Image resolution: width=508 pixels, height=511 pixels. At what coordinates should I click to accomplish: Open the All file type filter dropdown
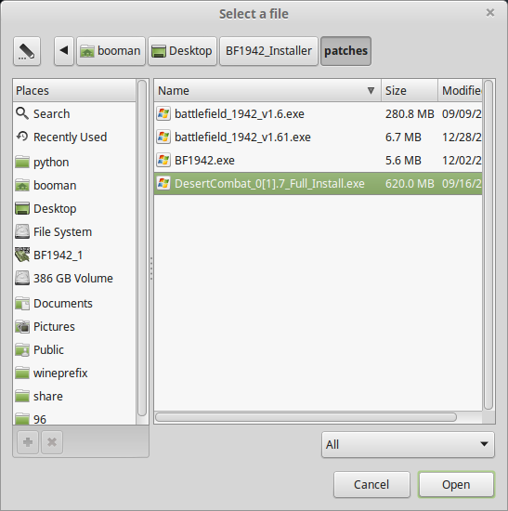pyautogui.click(x=408, y=444)
